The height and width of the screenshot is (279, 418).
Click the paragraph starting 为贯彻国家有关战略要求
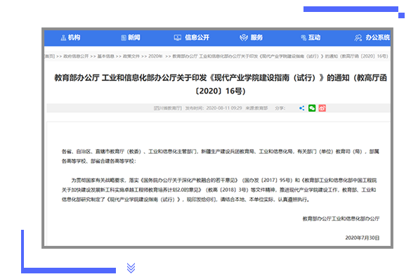[219, 190]
